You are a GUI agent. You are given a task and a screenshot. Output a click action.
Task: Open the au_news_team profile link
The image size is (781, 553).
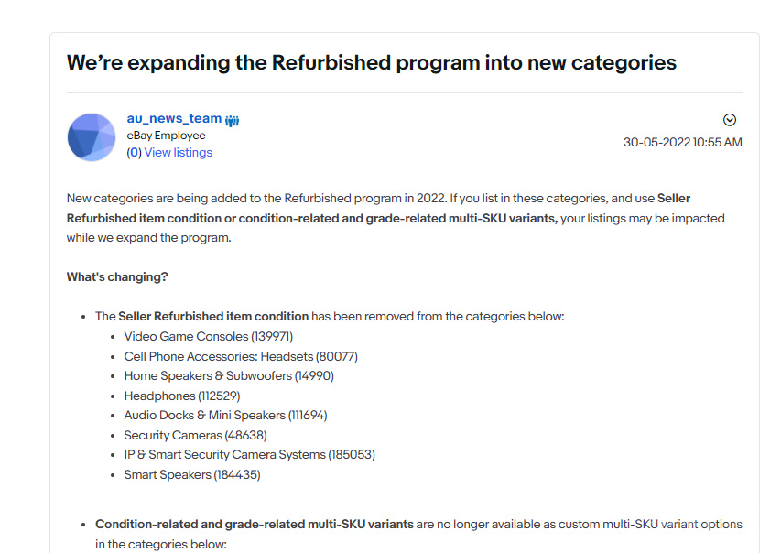174,119
